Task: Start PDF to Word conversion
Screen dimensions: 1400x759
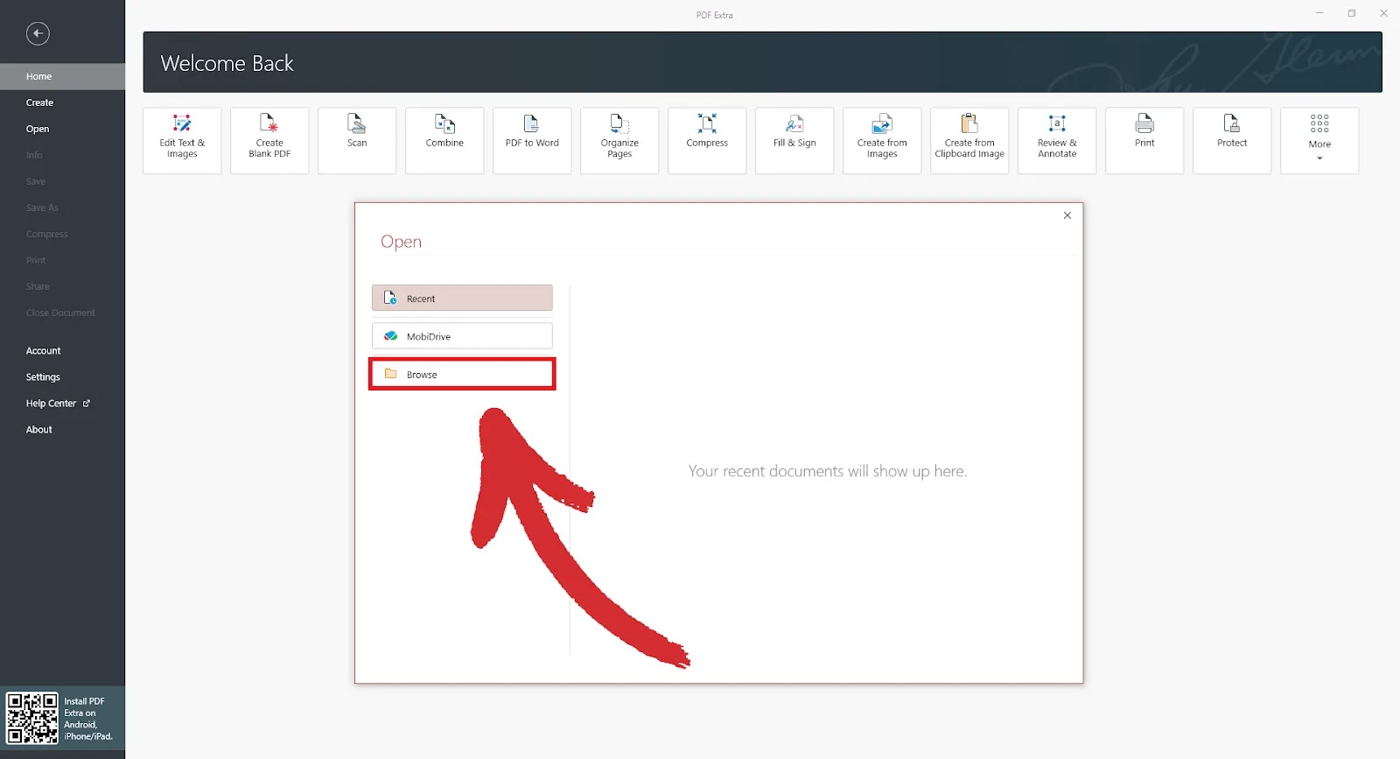Action: pyautogui.click(x=532, y=140)
